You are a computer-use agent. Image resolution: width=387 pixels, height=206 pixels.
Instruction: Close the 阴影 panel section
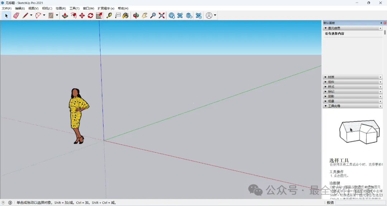[380, 96]
